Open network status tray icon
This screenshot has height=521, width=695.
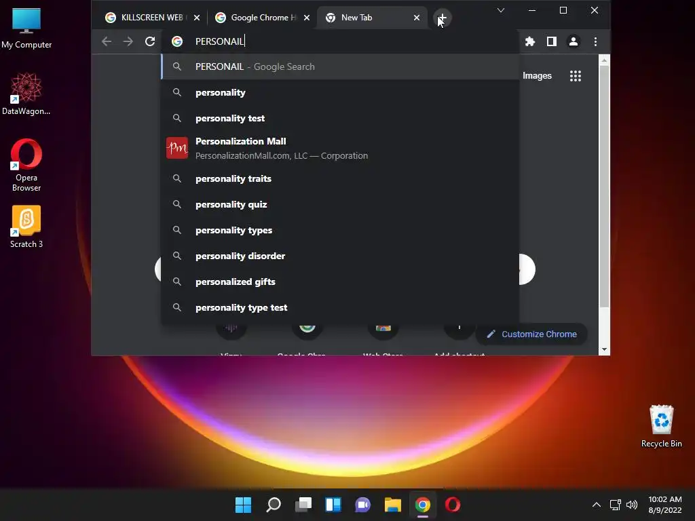click(x=615, y=504)
